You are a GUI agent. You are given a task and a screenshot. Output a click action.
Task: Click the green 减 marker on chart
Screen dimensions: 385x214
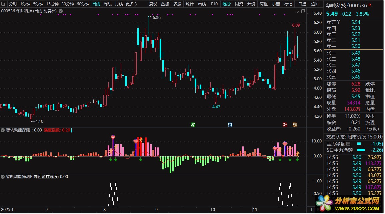click(x=193, y=125)
